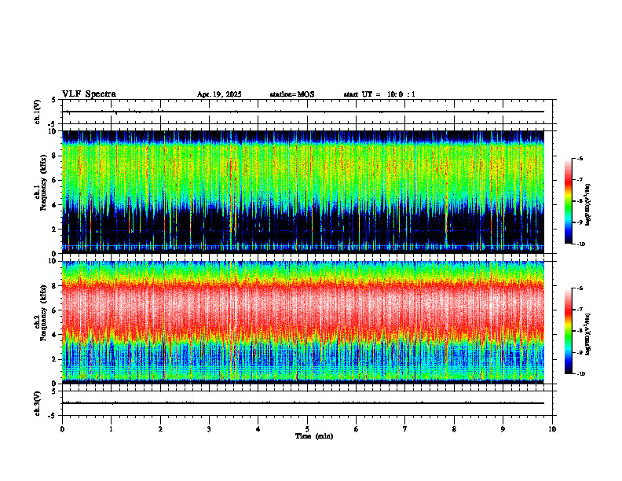Click the "ch.3(V)" axis label
The image size is (622, 481).
[38, 403]
